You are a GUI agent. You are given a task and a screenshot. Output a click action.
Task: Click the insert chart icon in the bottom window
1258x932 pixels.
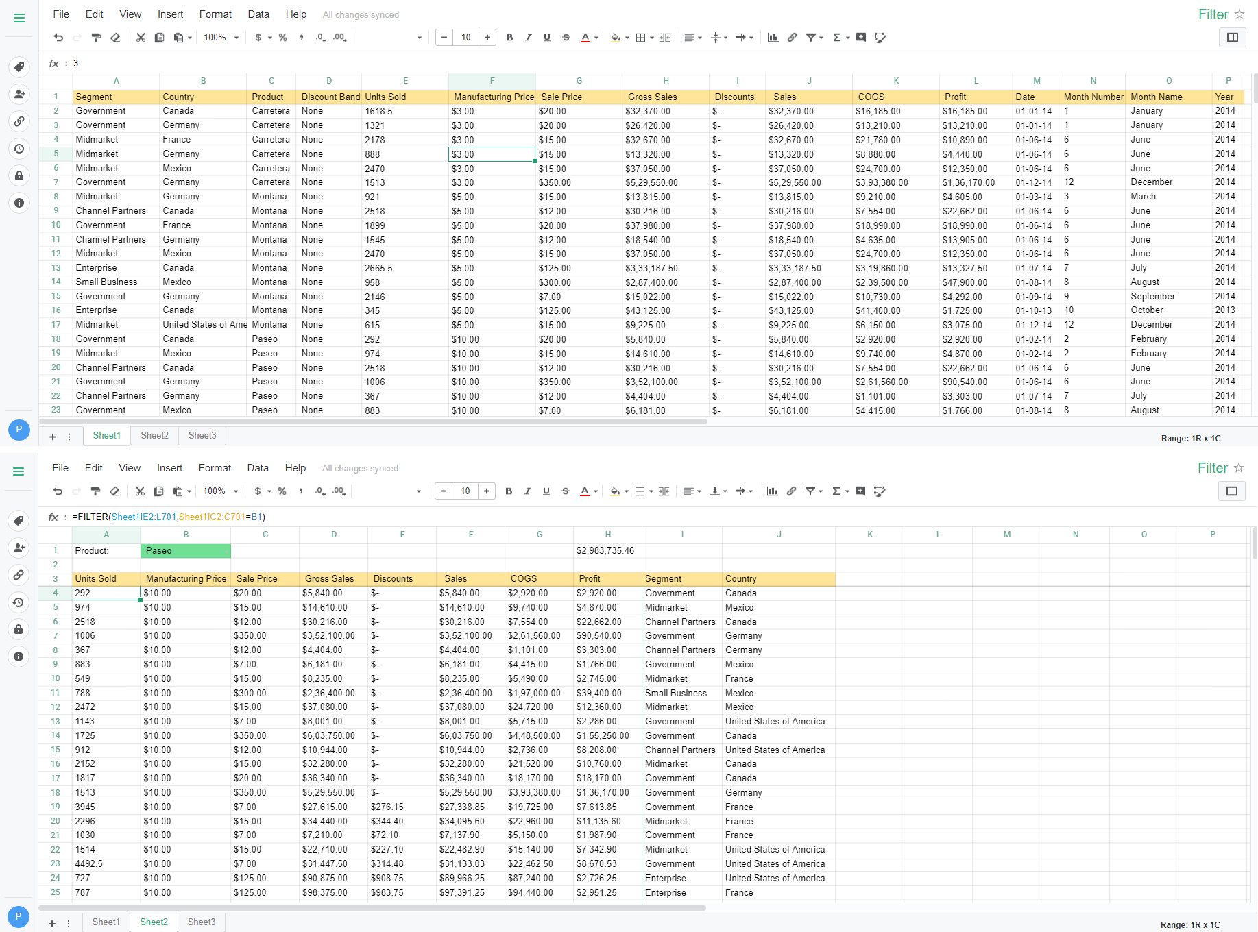772,491
